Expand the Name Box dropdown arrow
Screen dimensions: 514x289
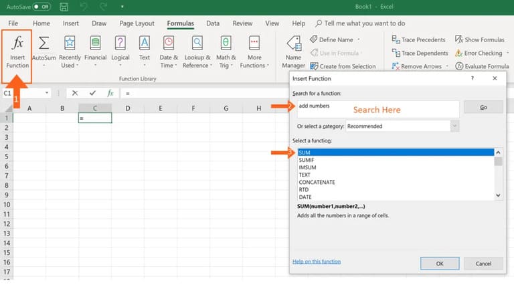(x=47, y=93)
